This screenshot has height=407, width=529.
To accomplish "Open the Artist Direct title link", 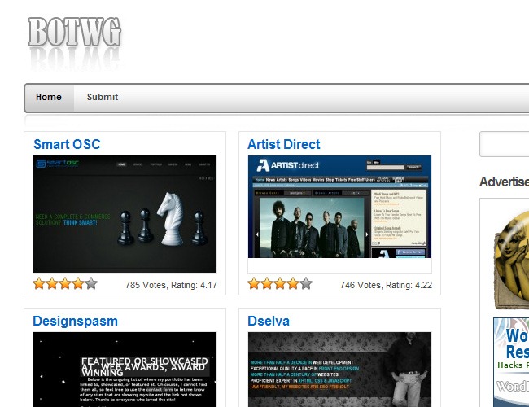I will click(x=283, y=144).
